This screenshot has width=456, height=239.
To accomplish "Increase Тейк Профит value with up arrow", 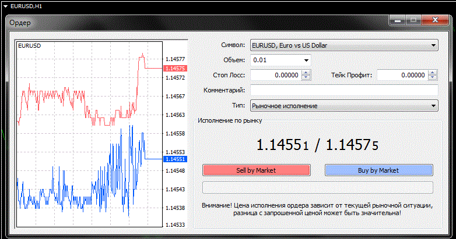I will [432, 73].
